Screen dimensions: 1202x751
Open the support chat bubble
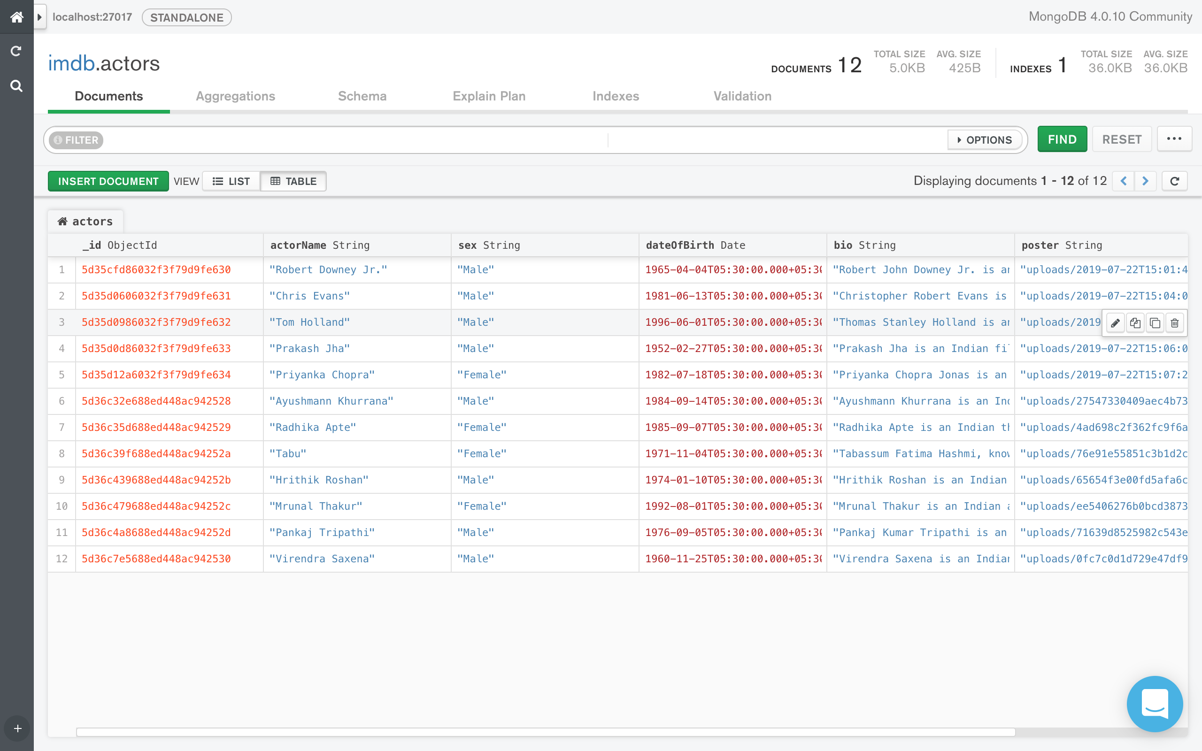(x=1155, y=704)
